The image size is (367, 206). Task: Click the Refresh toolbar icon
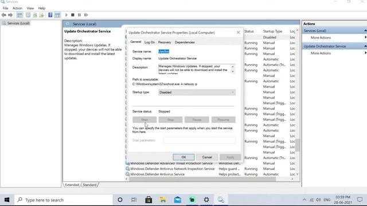pos(35,15)
